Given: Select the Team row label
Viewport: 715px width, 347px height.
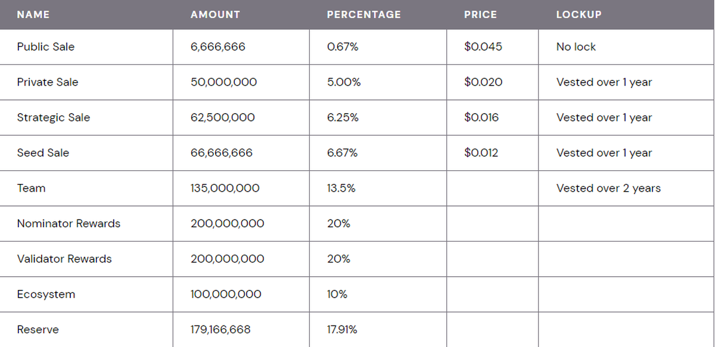Looking at the screenshot, I should click(31, 188).
